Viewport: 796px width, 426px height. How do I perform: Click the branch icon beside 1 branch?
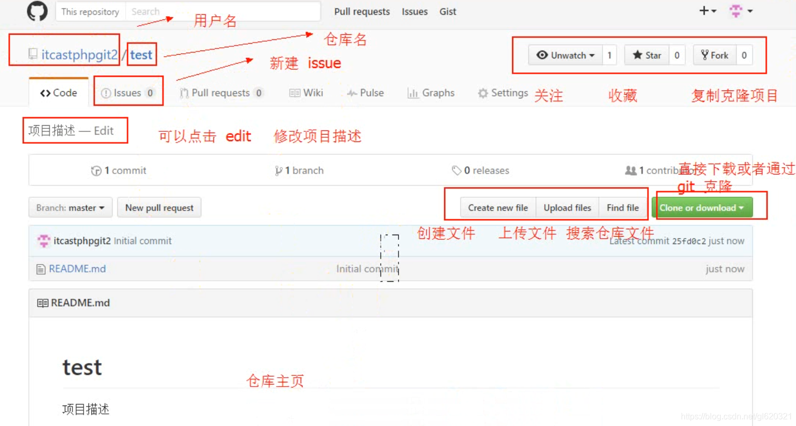pos(279,171)
